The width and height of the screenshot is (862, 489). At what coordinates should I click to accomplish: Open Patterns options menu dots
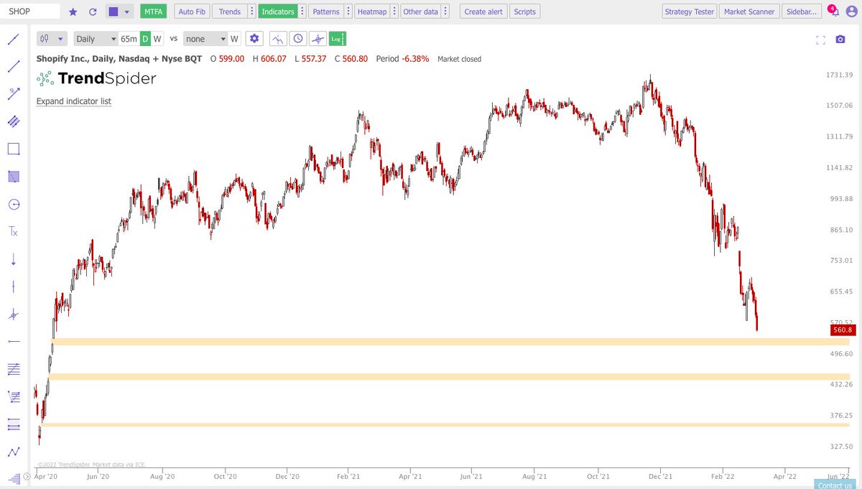click(348, 12)
